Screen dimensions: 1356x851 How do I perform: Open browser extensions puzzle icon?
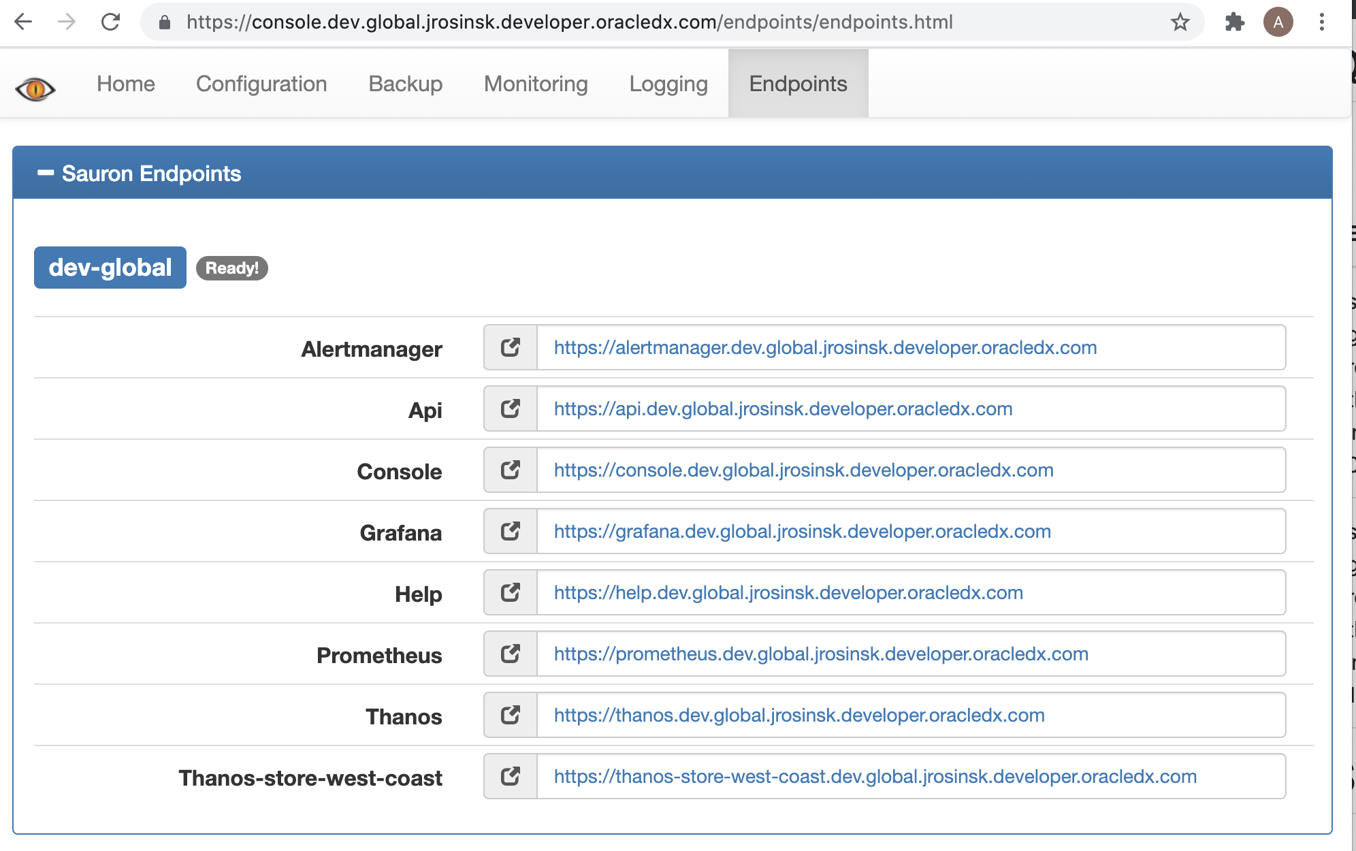(x=1234, y=22)
